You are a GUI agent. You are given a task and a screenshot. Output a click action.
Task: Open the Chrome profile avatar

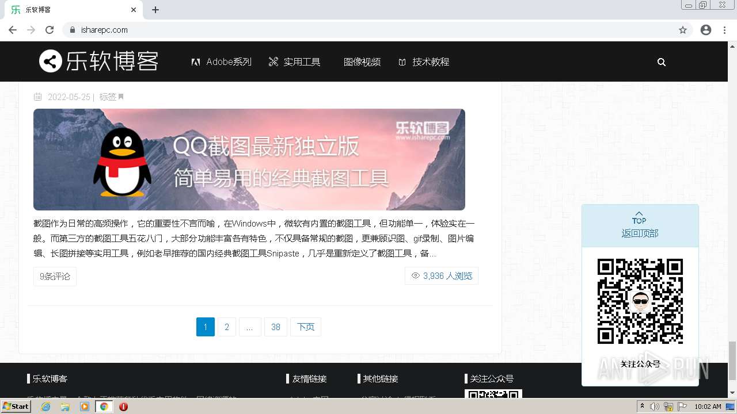click(x=706, y=30)
